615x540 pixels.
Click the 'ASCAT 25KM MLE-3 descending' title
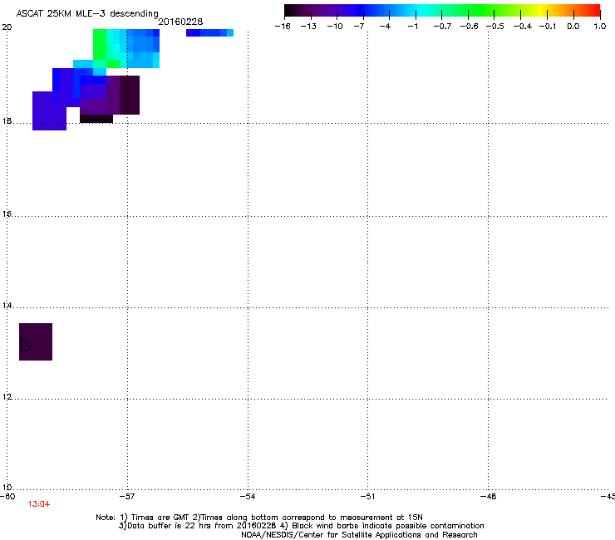87,13
